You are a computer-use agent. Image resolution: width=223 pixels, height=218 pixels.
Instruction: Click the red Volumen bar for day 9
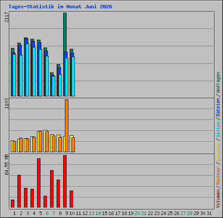point(65,181)
